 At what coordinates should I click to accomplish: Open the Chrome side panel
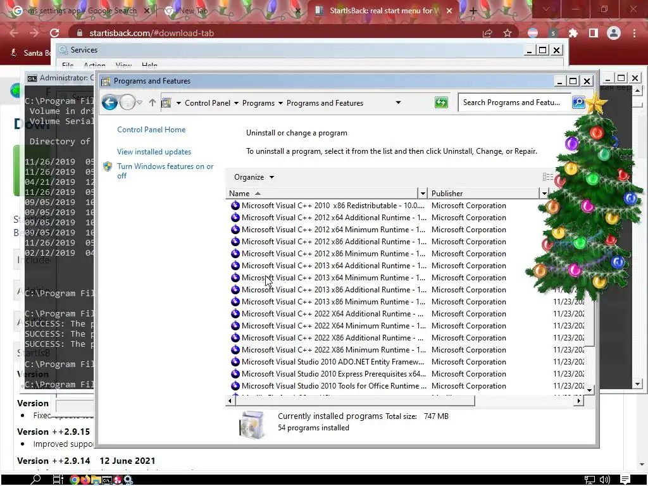[x=594, y=33]
